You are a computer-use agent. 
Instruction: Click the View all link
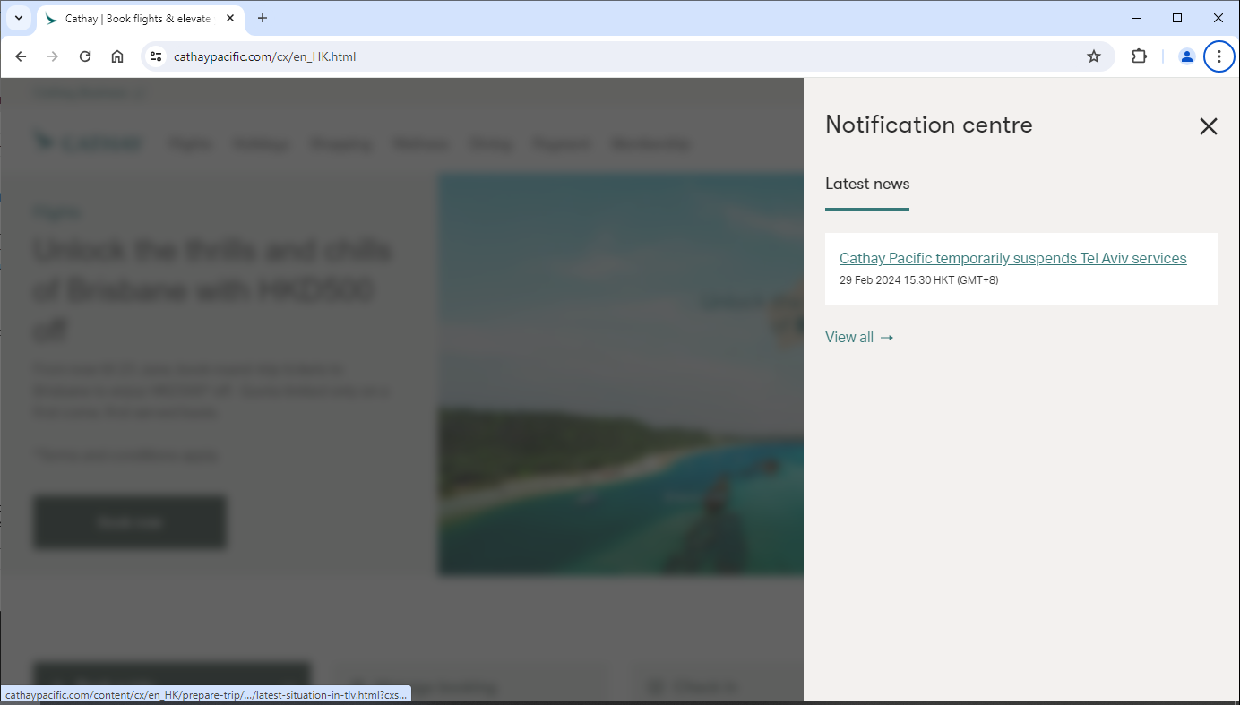pos(848,337)
